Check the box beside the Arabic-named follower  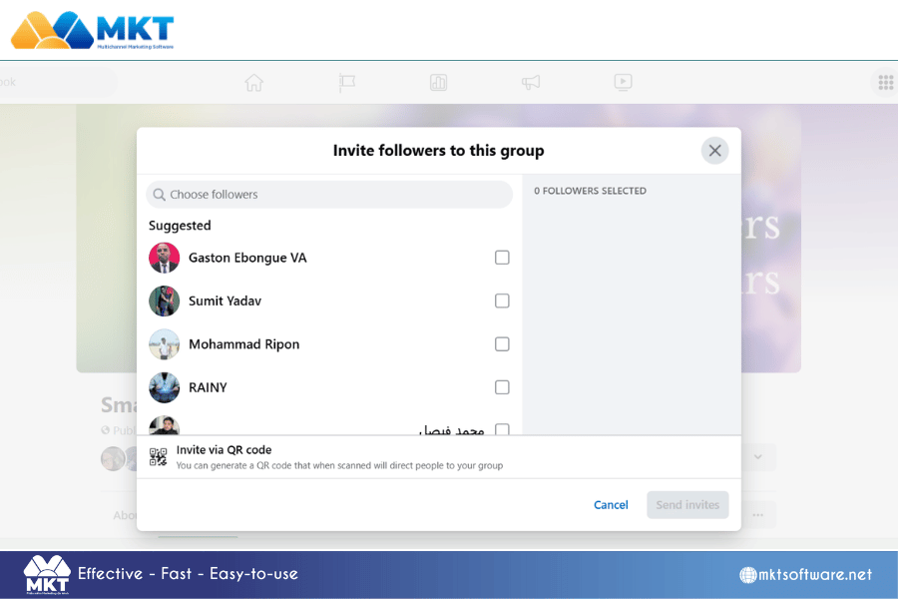coord(502,428)
